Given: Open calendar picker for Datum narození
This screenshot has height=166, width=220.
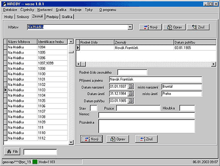Looking at the screenshot, I should tap(131, 87).
